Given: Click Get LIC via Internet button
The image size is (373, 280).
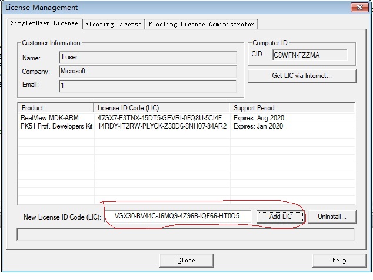Looking at the screenshot, I should 302,76.
